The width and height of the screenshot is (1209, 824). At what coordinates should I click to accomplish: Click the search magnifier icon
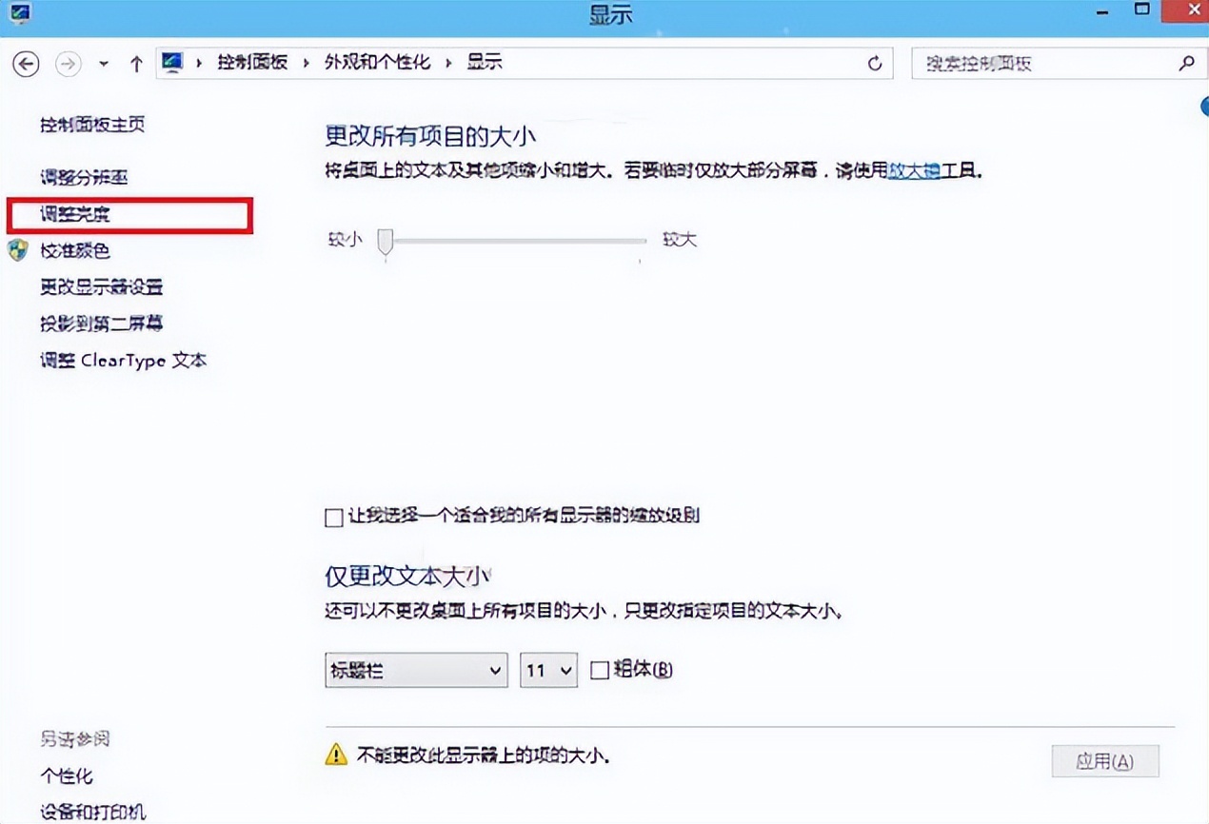(1186, 63)
